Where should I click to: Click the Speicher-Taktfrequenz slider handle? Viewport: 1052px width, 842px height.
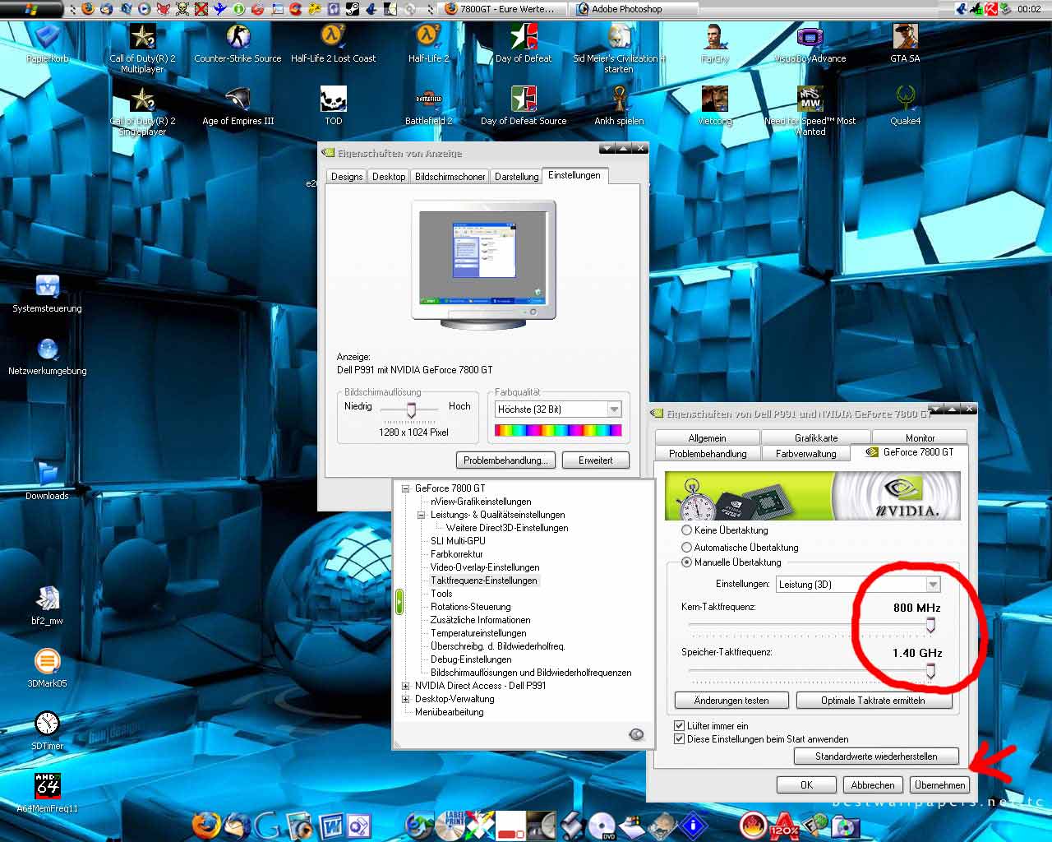tap(930, 672)
